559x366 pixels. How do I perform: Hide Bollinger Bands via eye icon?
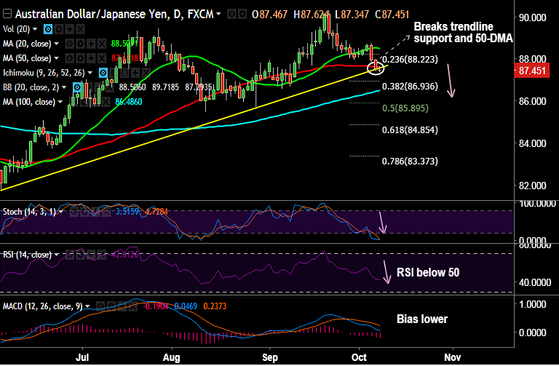(77, 87)
